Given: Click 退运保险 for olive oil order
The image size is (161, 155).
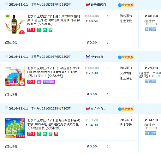Looking at the screenshot, I should pyautogui.click(x=126, y=21).
